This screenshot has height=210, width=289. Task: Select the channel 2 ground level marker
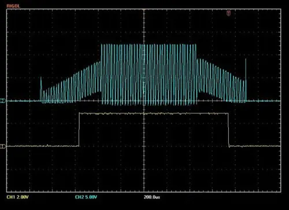click(x=3, y=101)
